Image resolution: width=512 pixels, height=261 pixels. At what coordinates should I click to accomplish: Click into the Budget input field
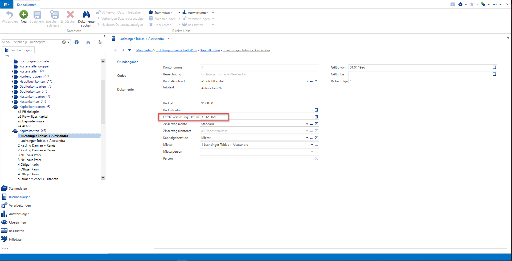point(259,103)
